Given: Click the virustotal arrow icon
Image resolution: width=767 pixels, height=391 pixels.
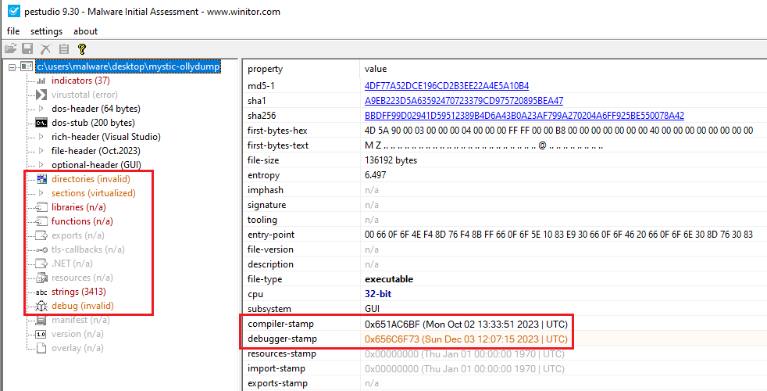Looking at the screenshot, I should [41, 95].
